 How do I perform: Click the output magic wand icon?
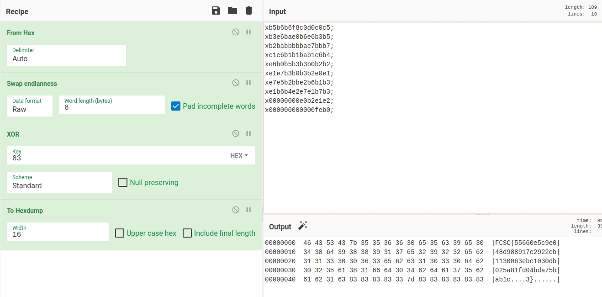[x=302, y=226]
